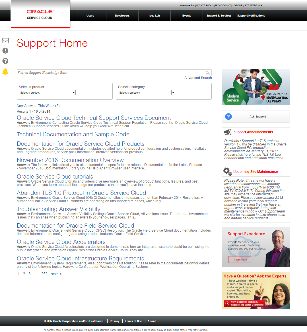
Task: Open New Answers This Week link
Action: [x=38, y=106]
